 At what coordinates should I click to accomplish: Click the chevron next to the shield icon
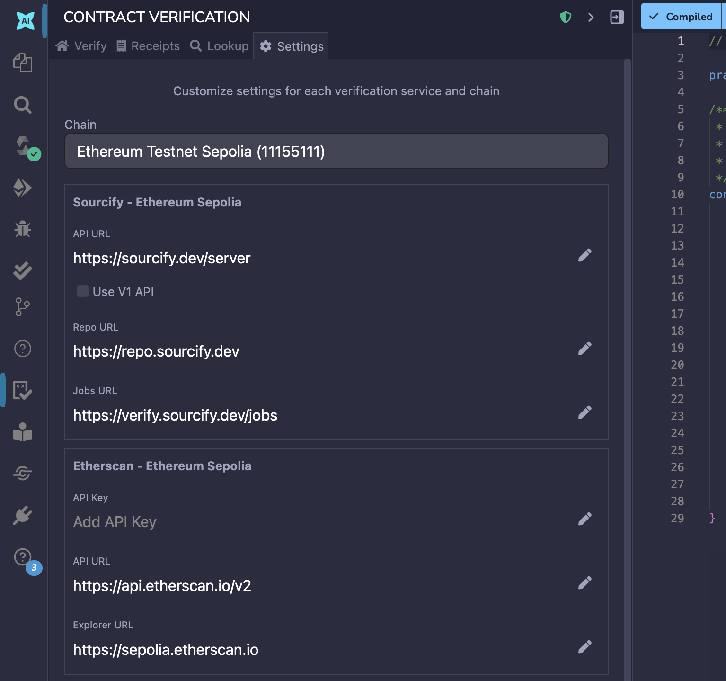(591, 18)
